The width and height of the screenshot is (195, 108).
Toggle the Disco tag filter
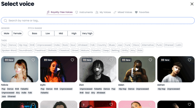[x=136, y=45]
